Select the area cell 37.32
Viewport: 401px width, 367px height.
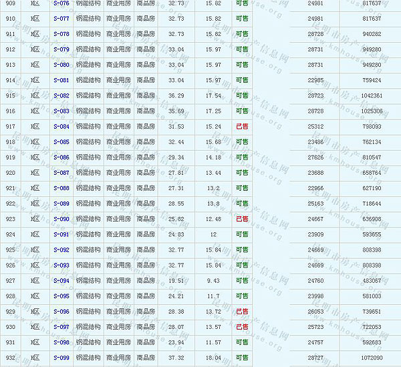(x=176, y=357)
